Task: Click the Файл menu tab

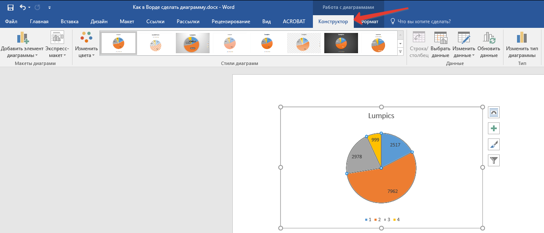Action: click(11, 22)
